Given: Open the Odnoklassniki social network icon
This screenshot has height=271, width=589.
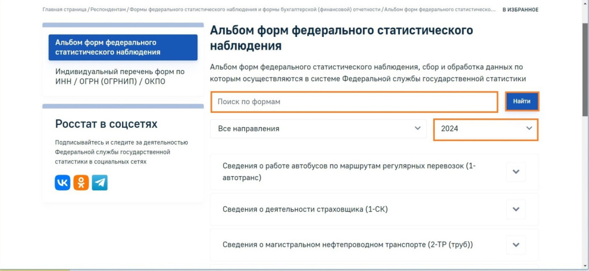Looking at the screenshot, I should pos(81,183).
